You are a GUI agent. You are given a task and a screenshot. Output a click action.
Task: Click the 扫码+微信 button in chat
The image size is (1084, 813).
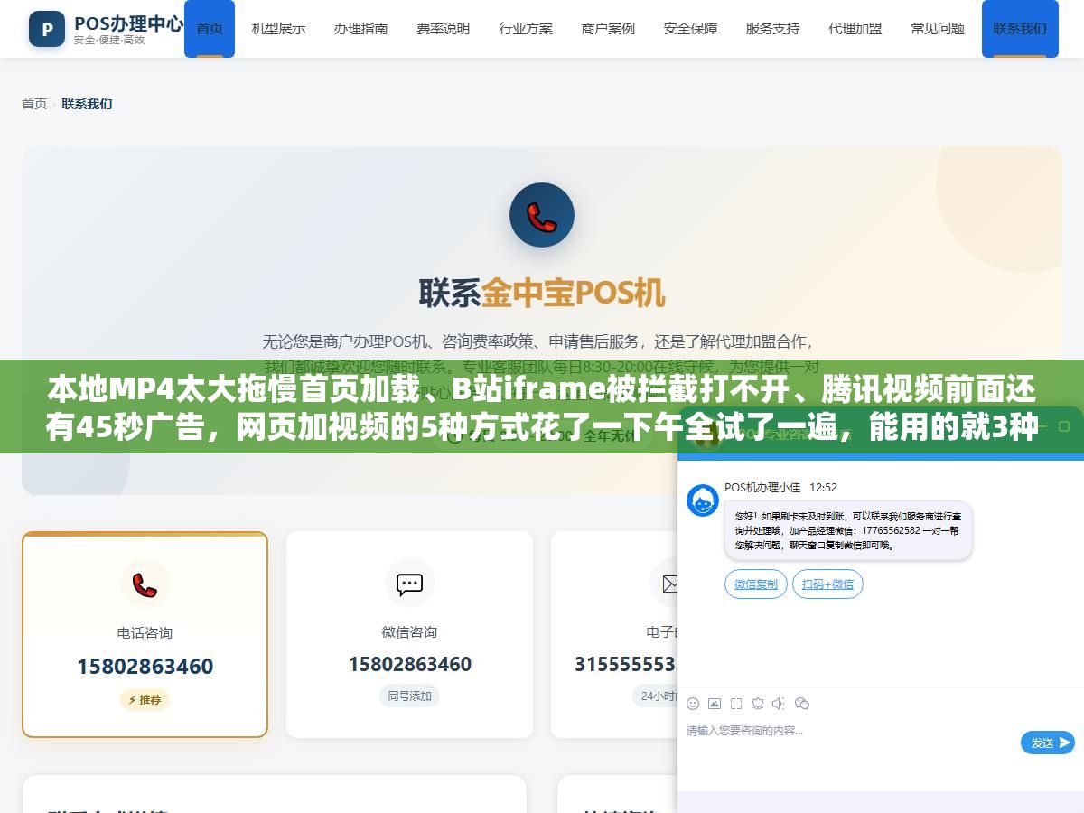(827, 584)
